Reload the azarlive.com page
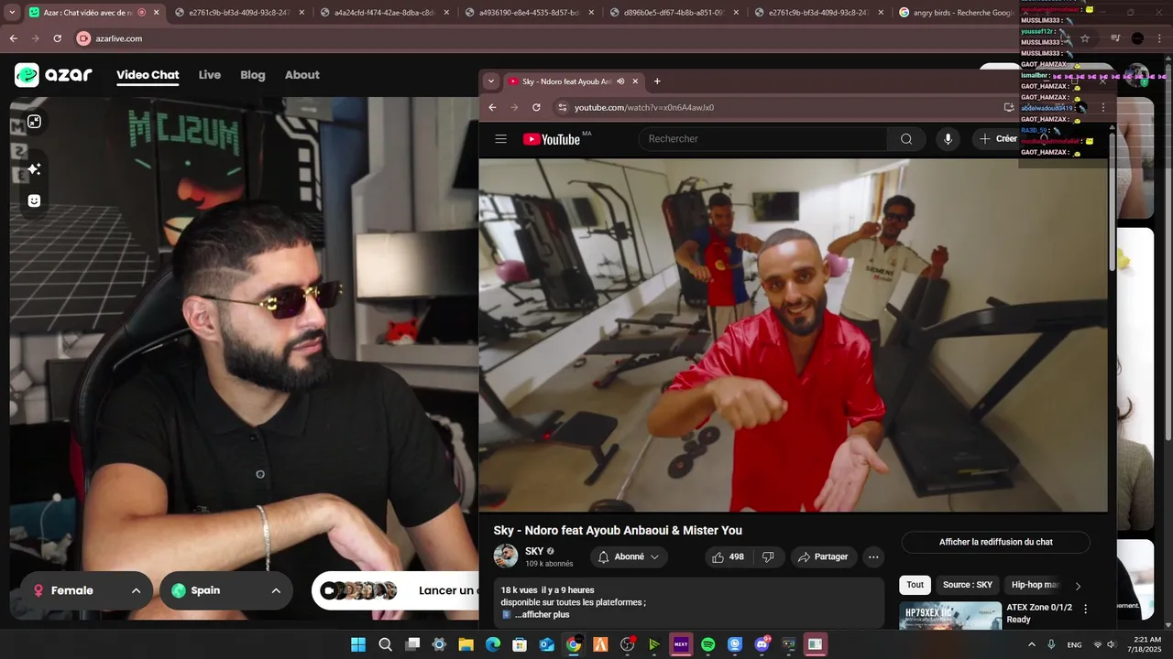The image size is (1173, 659). pyautogui.click(x=57, y=38)
